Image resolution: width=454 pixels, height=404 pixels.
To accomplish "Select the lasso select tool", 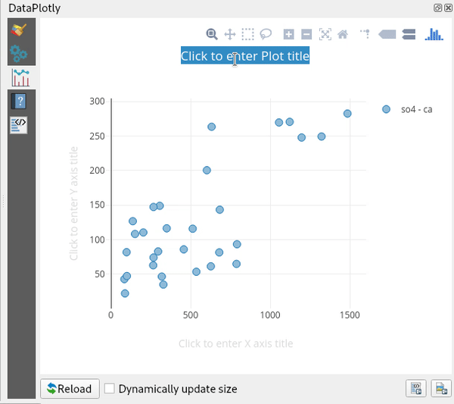I will 266,34.
